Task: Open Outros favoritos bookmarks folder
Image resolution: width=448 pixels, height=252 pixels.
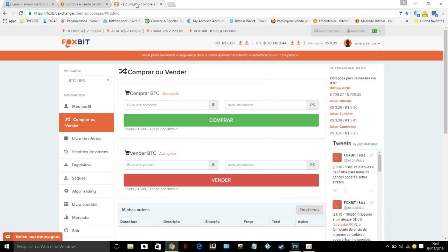Action: coord(429,21)
